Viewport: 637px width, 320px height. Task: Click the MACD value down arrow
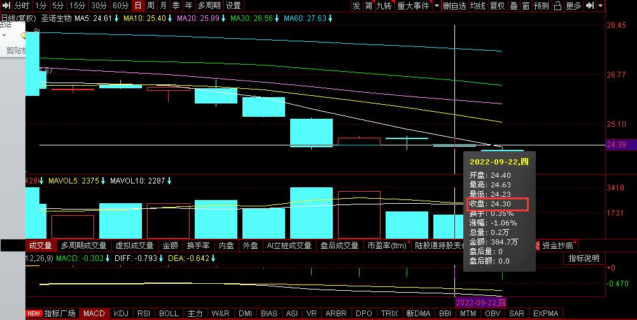click(x=108, y=258)
